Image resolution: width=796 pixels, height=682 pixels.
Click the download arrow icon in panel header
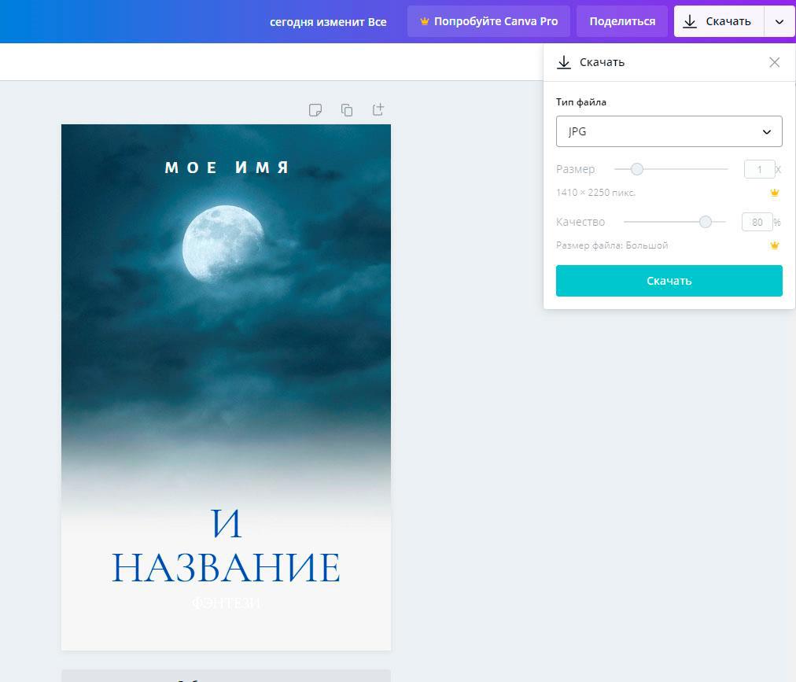click(564, 62)
